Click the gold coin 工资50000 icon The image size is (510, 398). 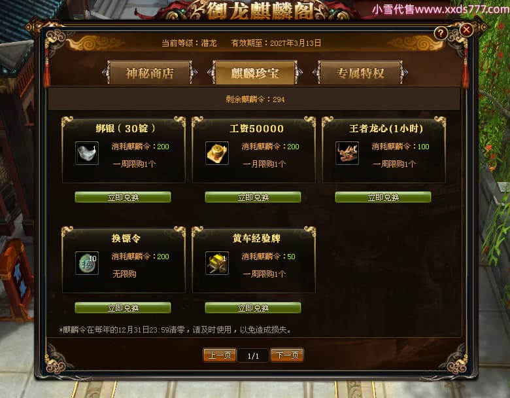[x=217, y=153]
